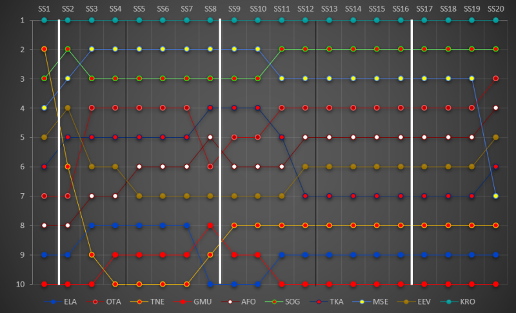Select the GMU series in legend
The width and height of the screenshot is (516, 313).
click(192, 302)
